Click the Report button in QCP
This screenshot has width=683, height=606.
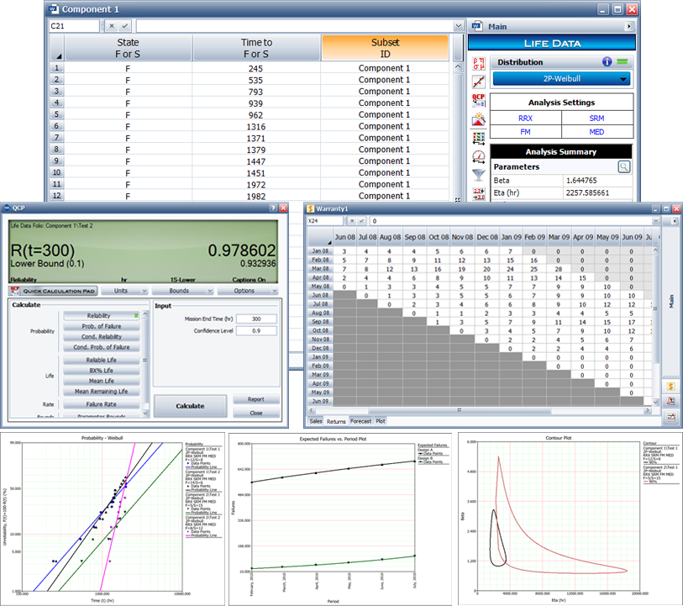(x=255, y=399)
